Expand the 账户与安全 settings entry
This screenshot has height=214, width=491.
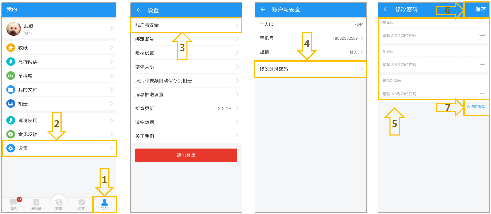click(186, 25)
